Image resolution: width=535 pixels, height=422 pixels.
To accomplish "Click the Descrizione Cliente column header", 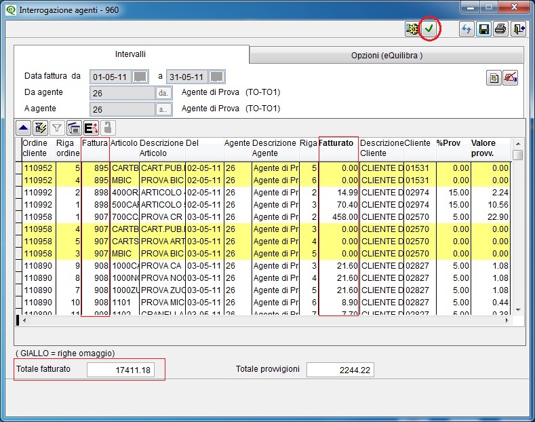I will point(382,148).
